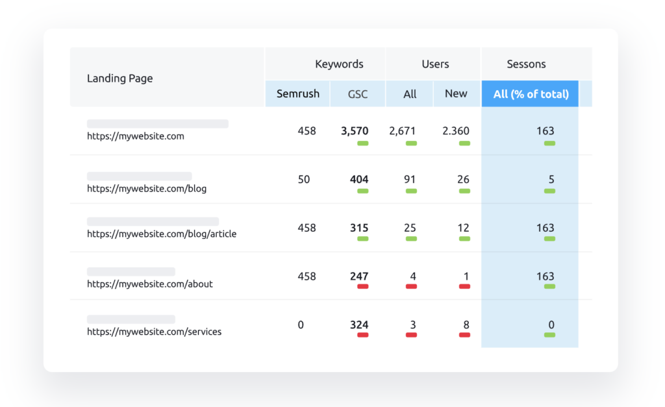Click green indicator under Sessions value 5
This screenshot has width=665, height=407.
tap(549, 191)
